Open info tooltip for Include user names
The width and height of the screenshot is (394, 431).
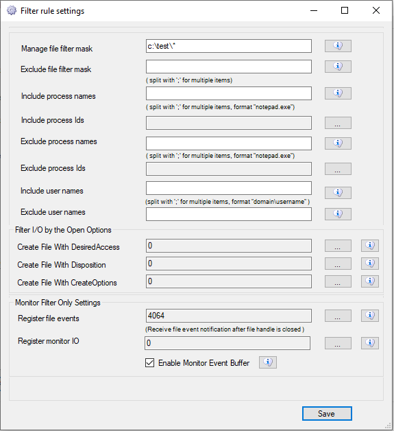tap(338, 192)
